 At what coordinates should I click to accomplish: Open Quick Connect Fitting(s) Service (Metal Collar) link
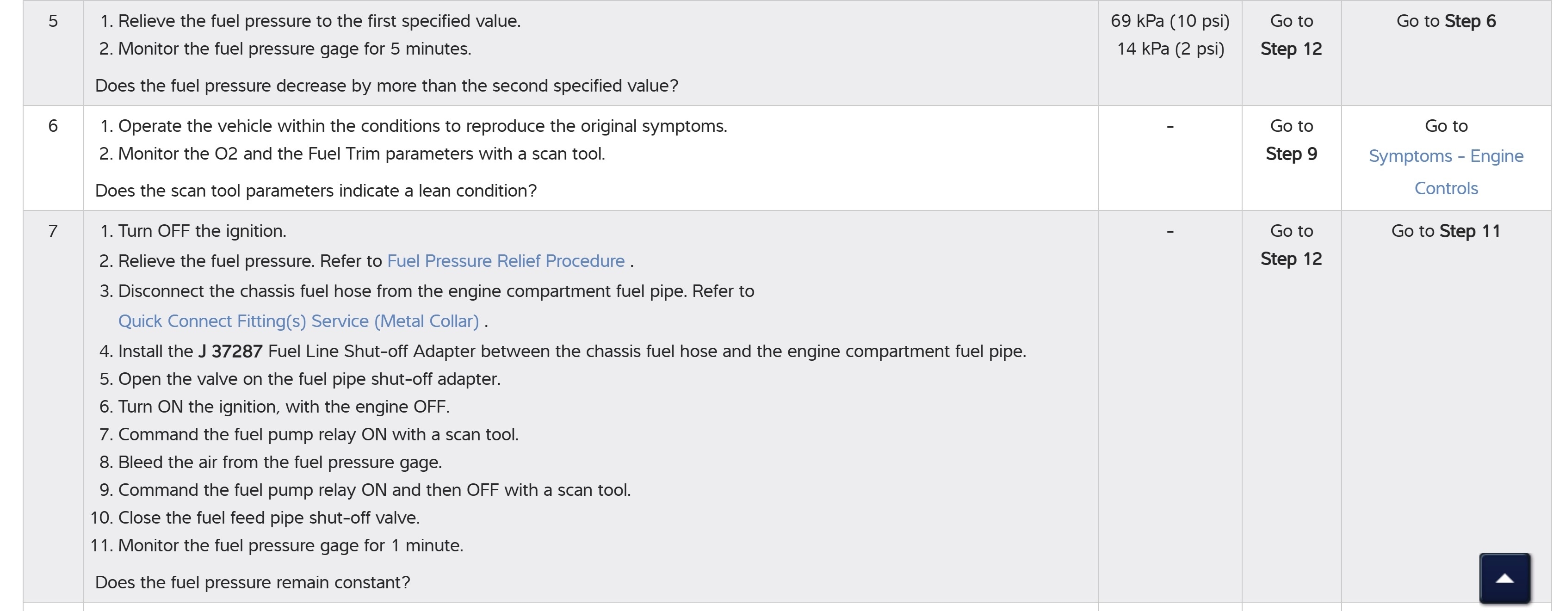pyautogui.click(x=298, y=321)
